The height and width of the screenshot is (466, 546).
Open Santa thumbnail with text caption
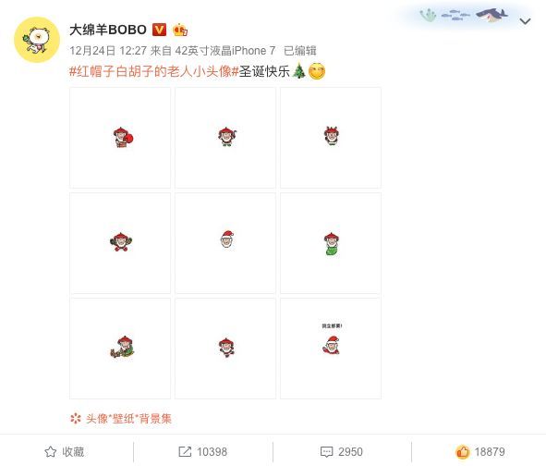pos(331,349)
